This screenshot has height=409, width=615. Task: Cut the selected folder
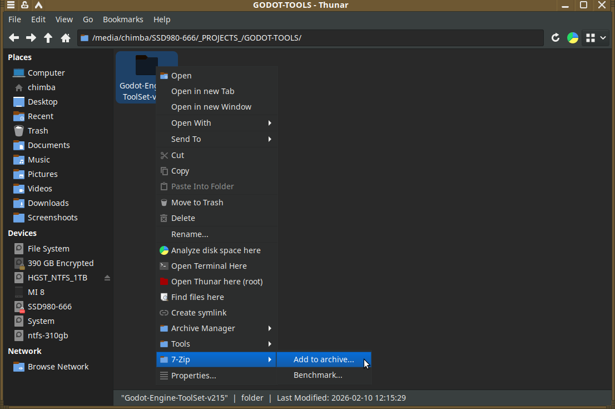click(x=216, y=155)
